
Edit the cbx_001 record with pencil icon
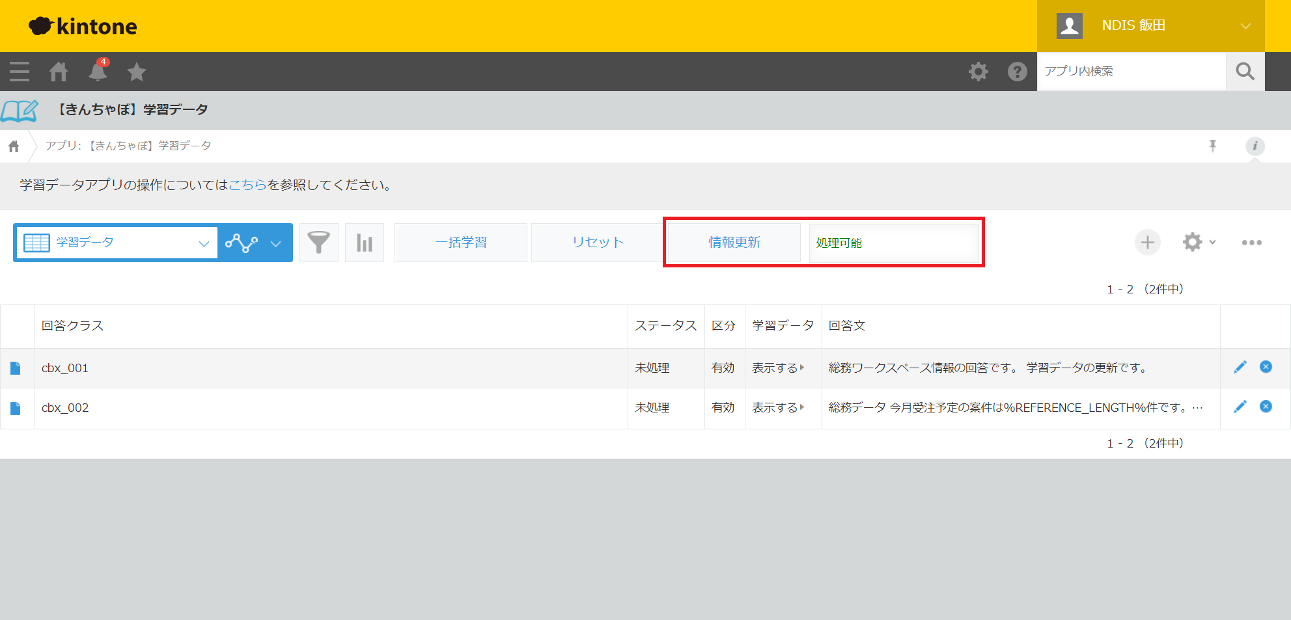(x=1240, y=367)
